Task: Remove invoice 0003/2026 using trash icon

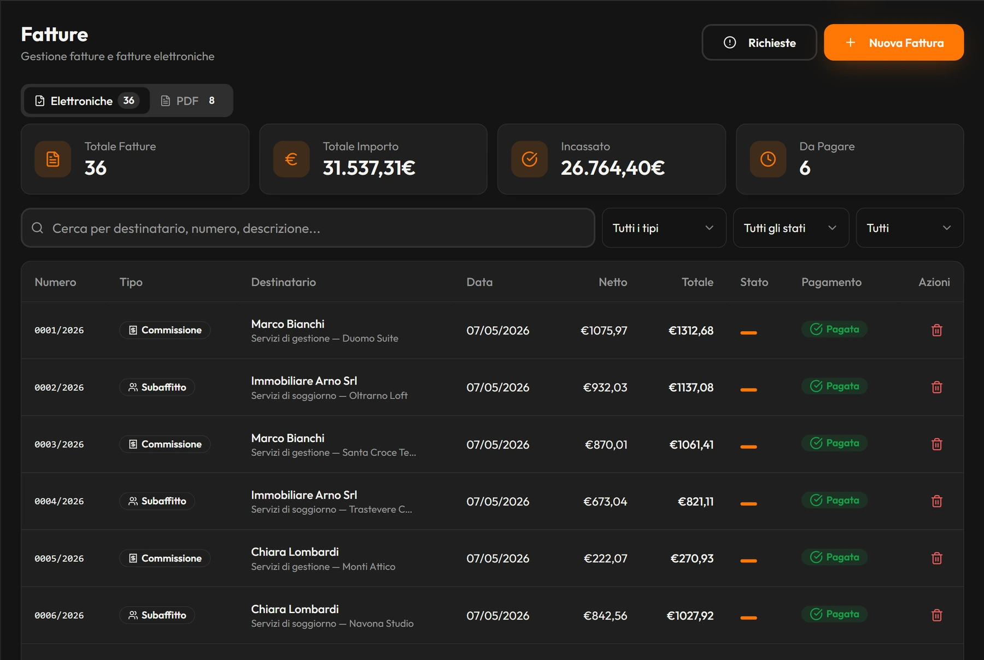Action: [x=936, y=444]
